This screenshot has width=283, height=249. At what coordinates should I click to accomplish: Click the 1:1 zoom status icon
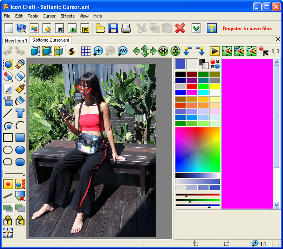pos(255,243)
